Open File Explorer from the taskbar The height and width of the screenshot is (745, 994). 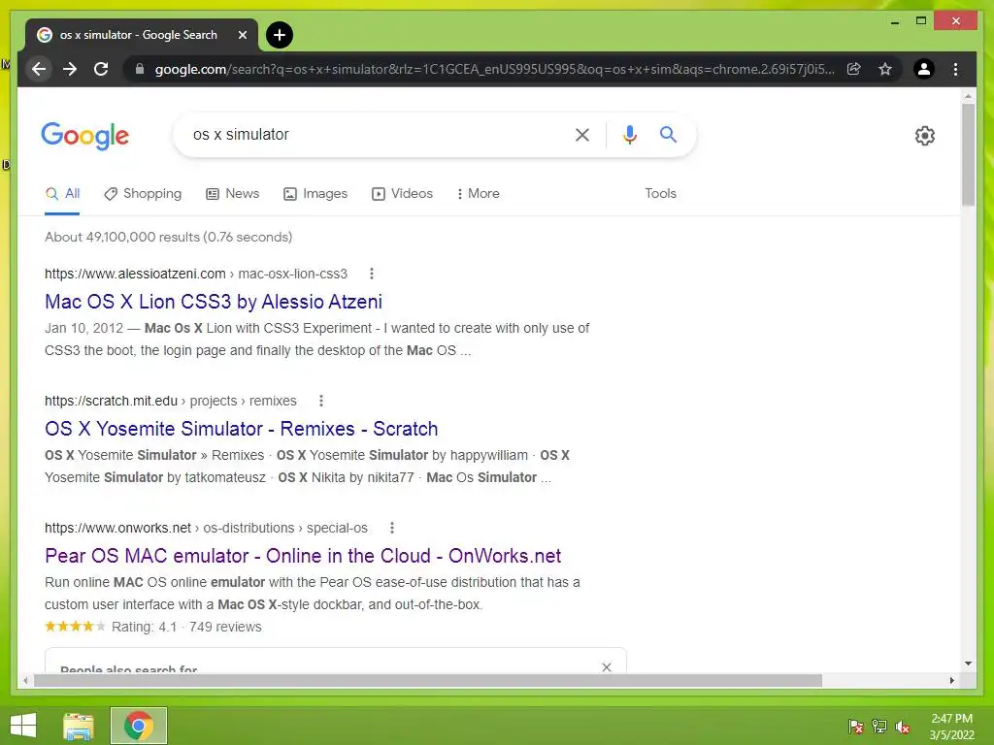79,726
